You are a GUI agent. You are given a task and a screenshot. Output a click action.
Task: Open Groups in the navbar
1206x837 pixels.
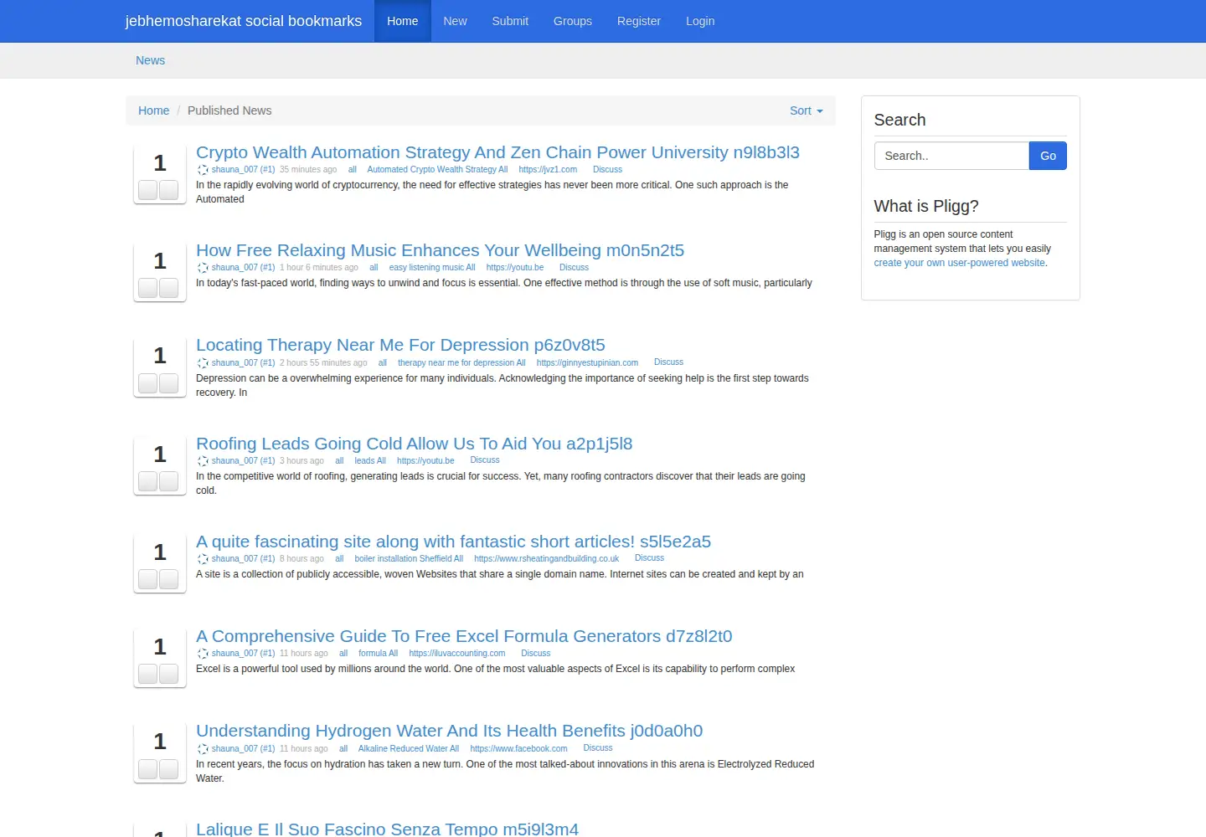click(573, 21)
